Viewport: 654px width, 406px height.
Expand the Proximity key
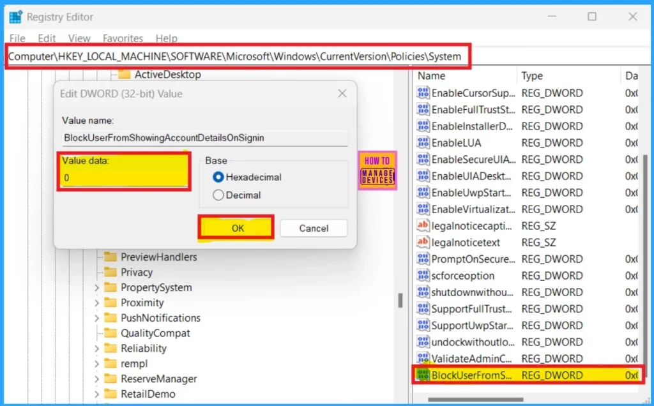pyautogui.click(x=97, y=303)
